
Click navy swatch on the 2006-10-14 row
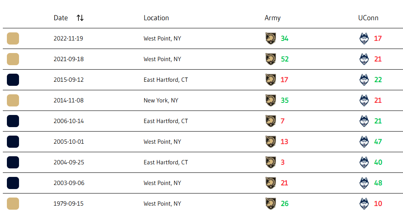point(13,121)
